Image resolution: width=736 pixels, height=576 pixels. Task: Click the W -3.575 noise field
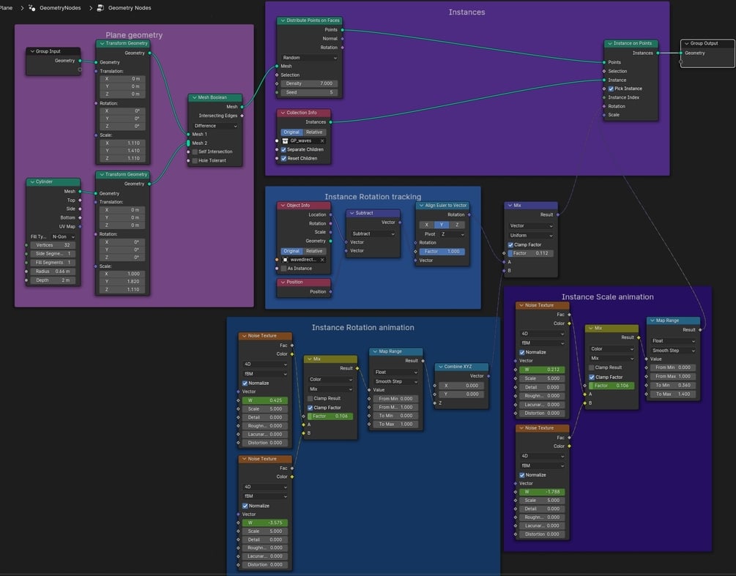[264, 523]
